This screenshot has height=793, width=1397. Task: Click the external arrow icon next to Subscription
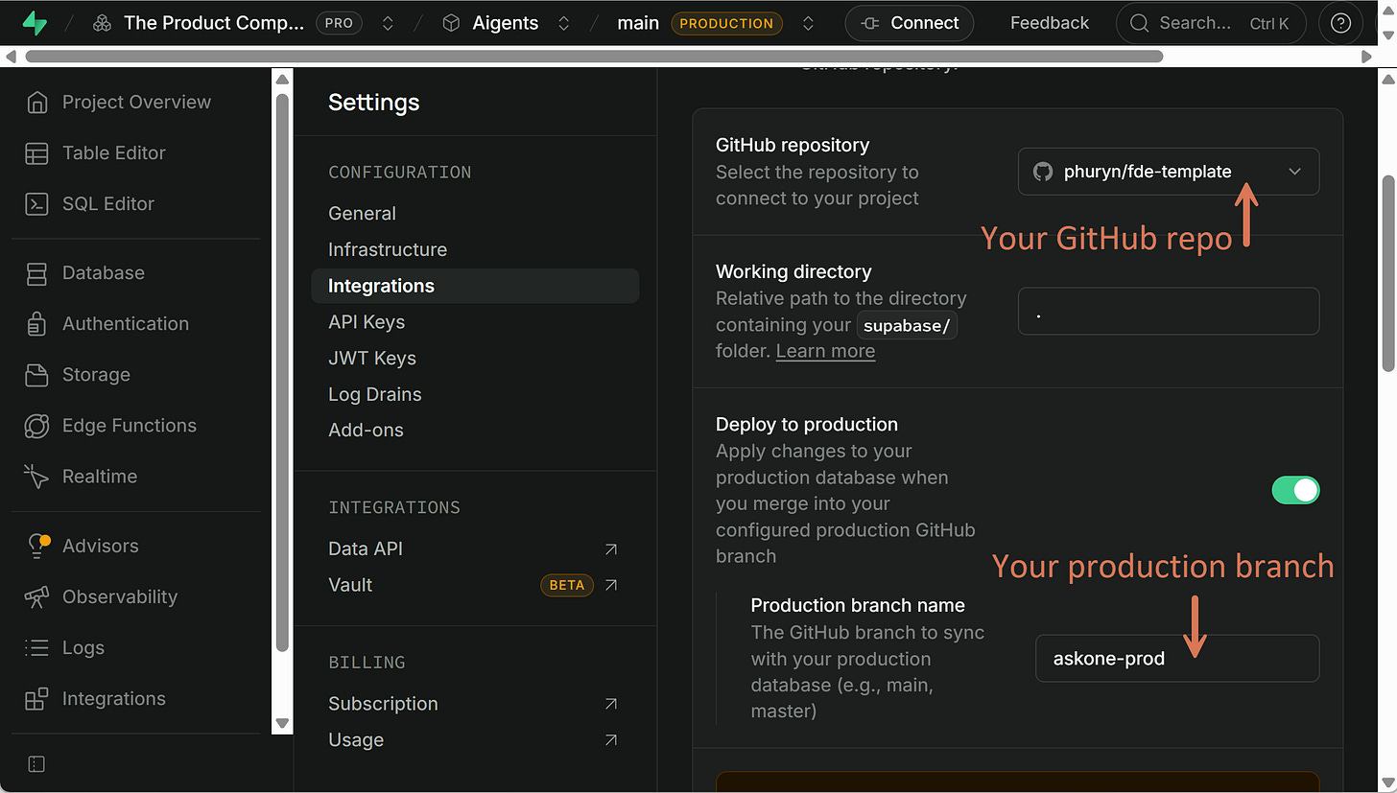click(x=611, y=704)
